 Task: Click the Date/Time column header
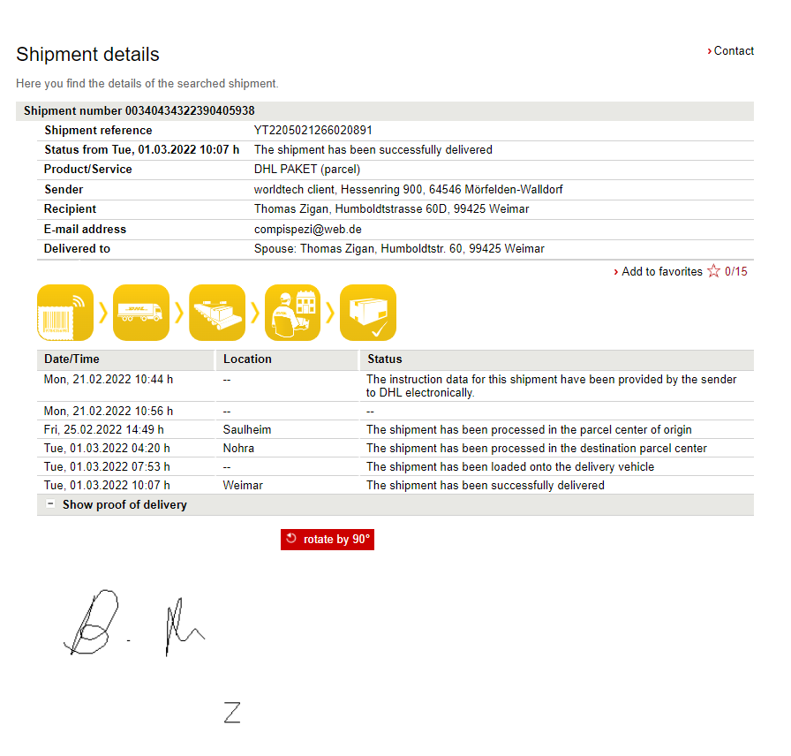pos(72,359)
